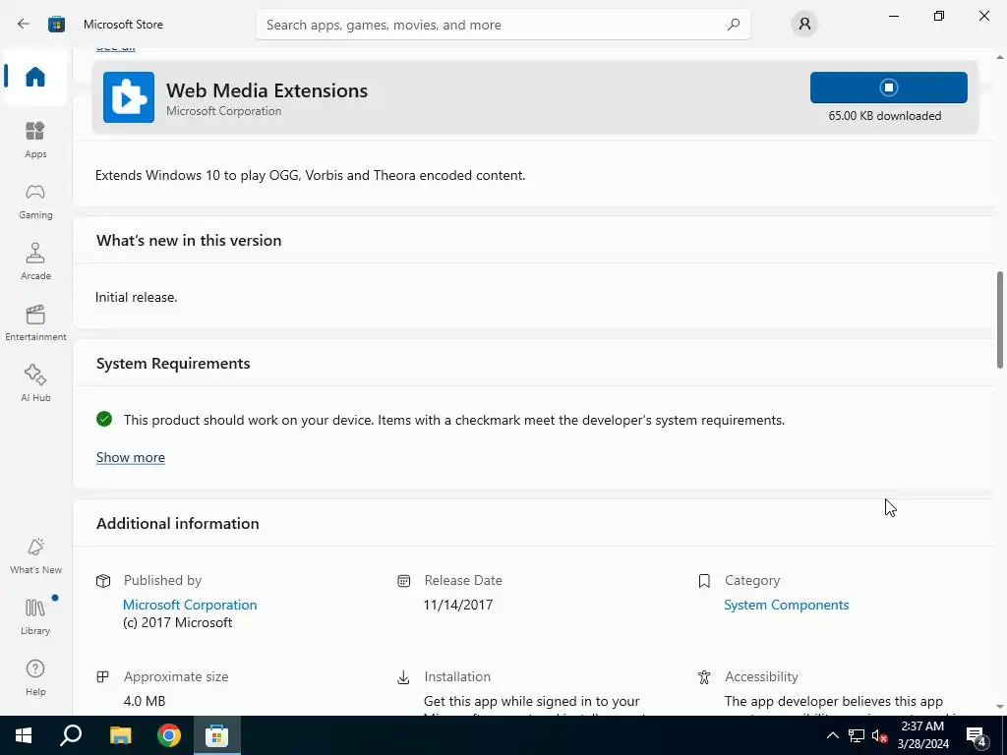Open the System Components category link
This screenshot has height=755, width=1007.
point(786,605)
